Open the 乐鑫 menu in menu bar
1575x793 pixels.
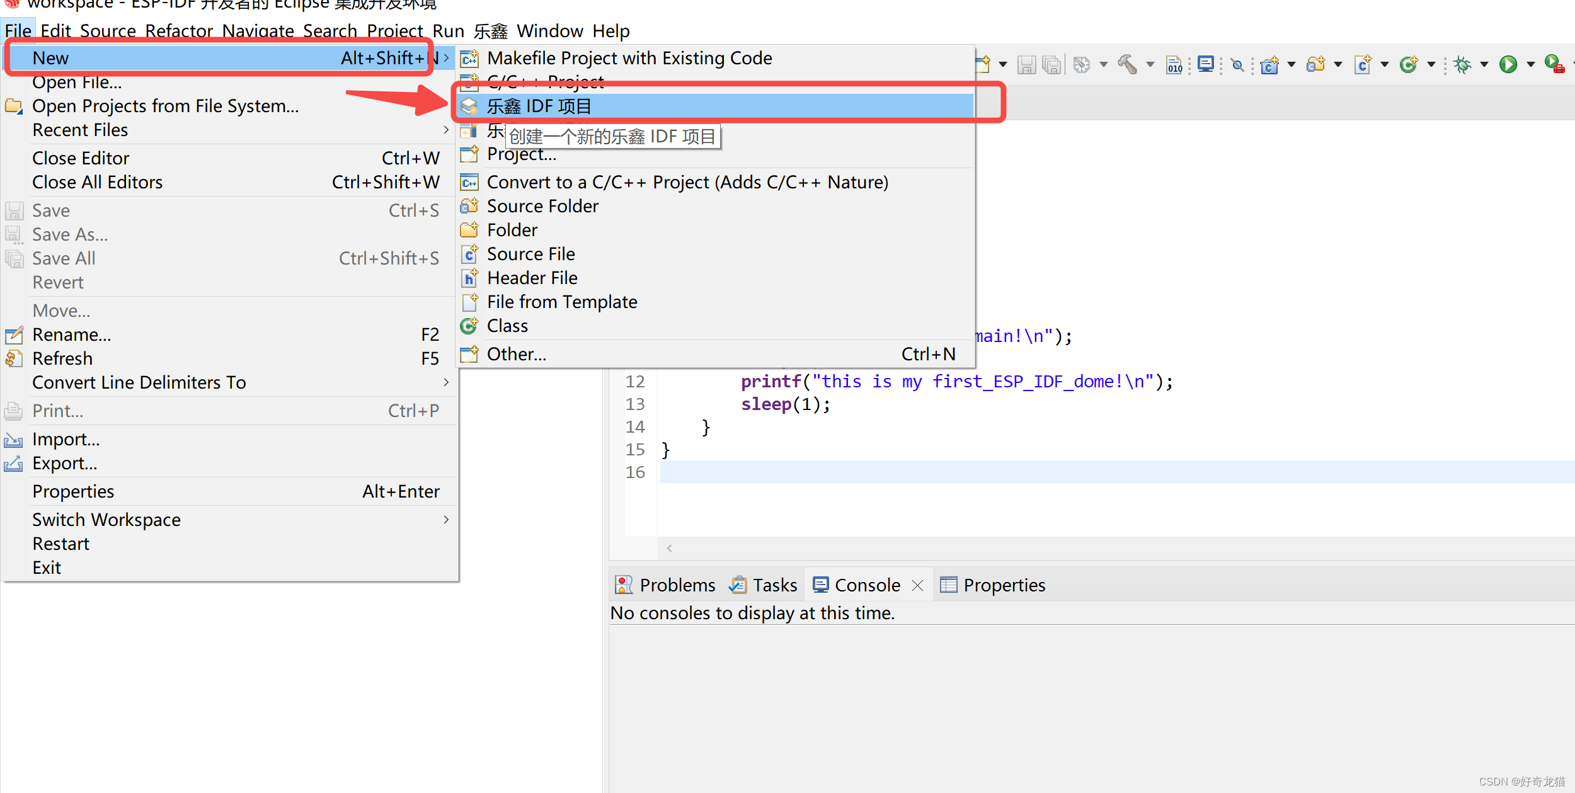click(x=491, y=31)
